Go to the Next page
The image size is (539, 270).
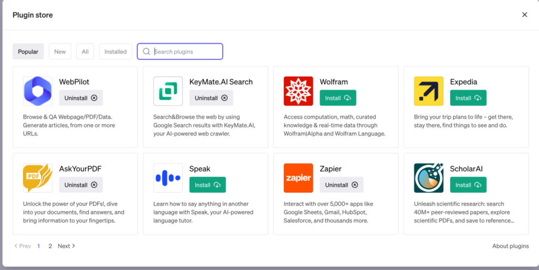pos(66,246)
